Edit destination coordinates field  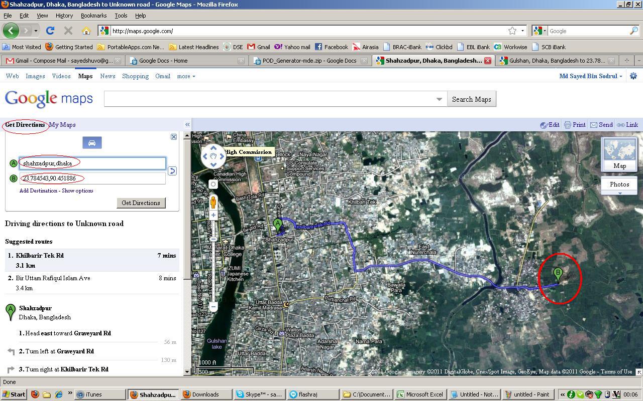pyautogui.click(x=92, y=178)
